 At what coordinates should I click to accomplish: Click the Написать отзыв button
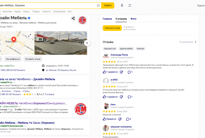[112, 28]
